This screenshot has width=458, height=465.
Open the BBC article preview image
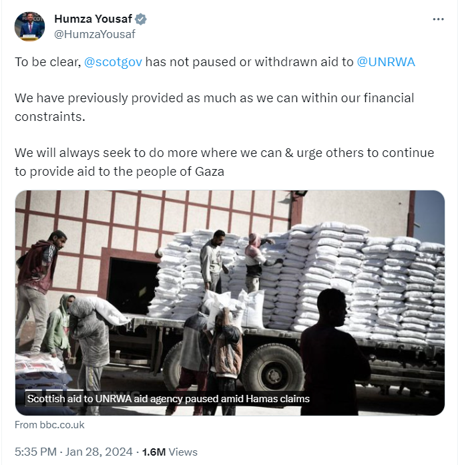click(x=230, y=303)
